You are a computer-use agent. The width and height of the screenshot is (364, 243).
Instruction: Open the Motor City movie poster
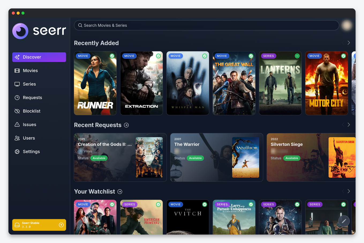327,83
